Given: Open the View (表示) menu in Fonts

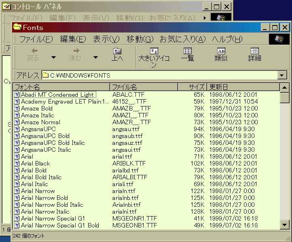Looking at the screenshot, I should 106,39.
